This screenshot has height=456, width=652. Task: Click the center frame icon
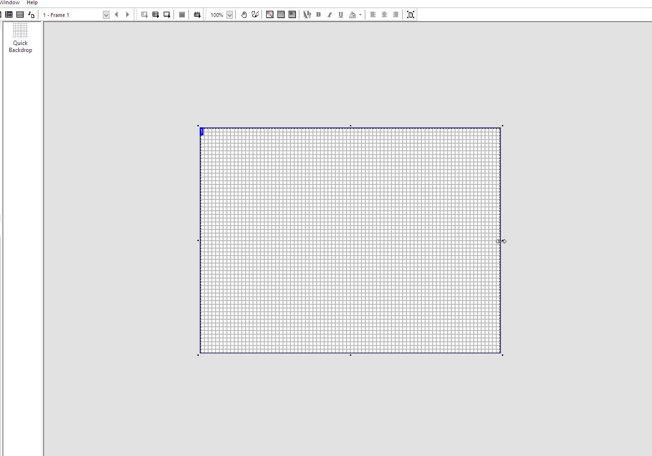click(411, 15)
